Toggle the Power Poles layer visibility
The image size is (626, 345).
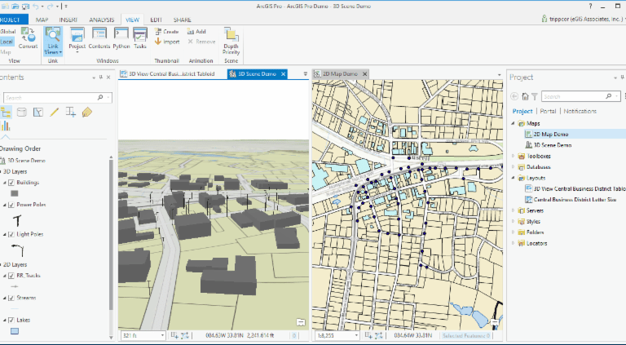tap(10, 205)
